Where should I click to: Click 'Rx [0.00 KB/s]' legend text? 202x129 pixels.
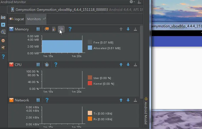(103, 119)
